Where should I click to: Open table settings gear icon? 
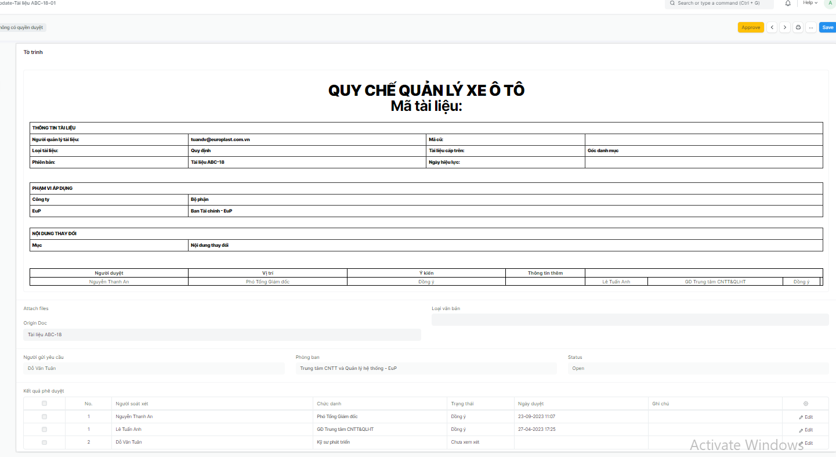pos(805,404)
